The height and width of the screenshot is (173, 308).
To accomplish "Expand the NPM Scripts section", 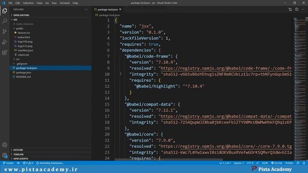I will pyautogui.click(x=21, y=159).
